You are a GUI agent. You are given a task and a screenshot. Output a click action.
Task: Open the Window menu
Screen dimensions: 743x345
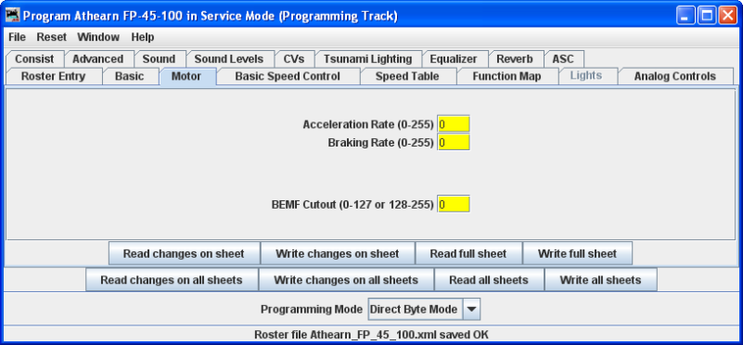tap(98, 37)
